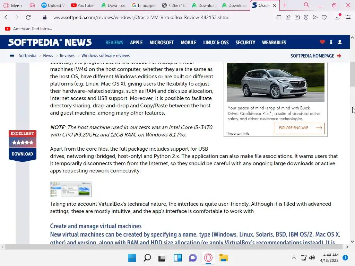Open Windows taskbar Search

tap(147, 258)
